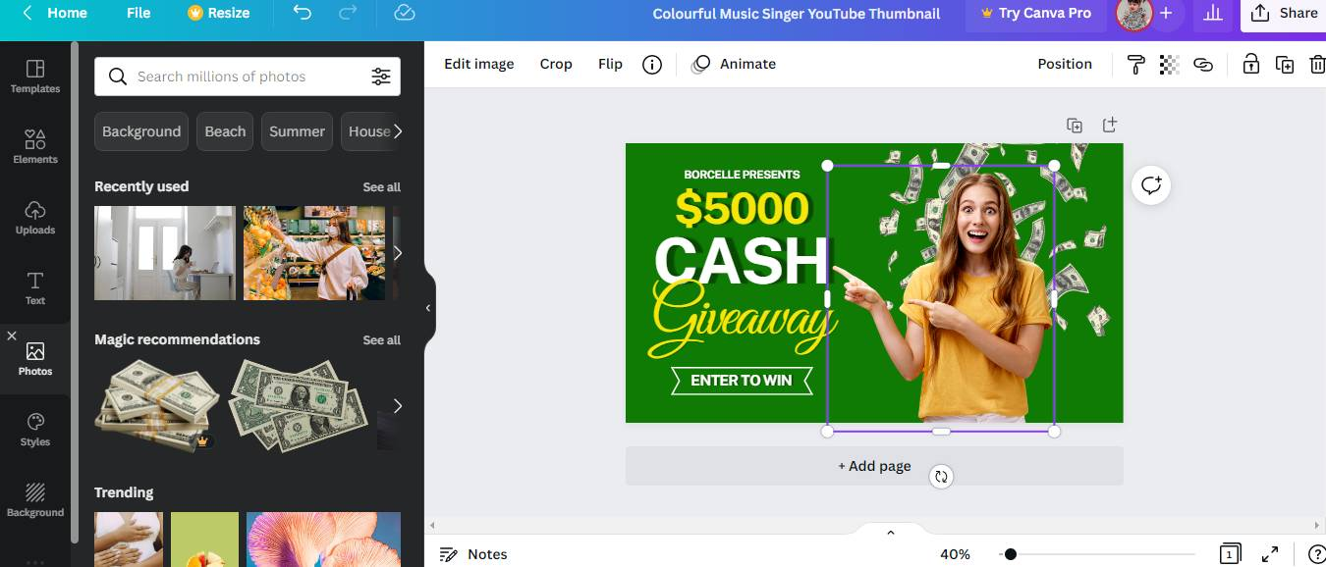Undo the last action
Viewport: 1326px width, 567px height.
[303, 13]
